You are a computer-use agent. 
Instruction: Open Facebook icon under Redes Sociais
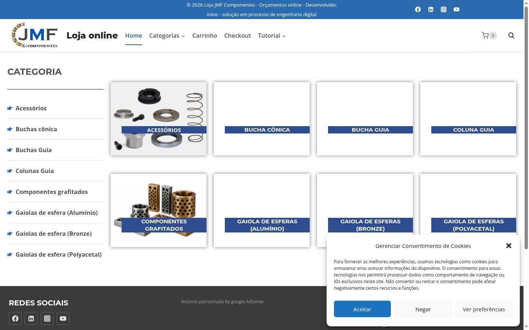click(15, 318)
